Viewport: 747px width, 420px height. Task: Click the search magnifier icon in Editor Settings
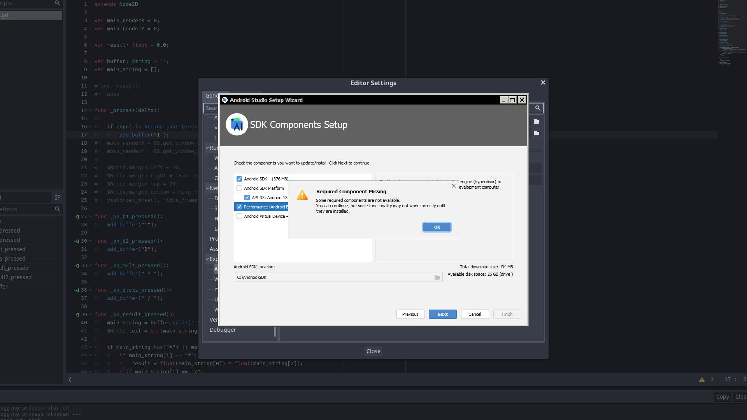pyautogui.click(x=538, y=108)
